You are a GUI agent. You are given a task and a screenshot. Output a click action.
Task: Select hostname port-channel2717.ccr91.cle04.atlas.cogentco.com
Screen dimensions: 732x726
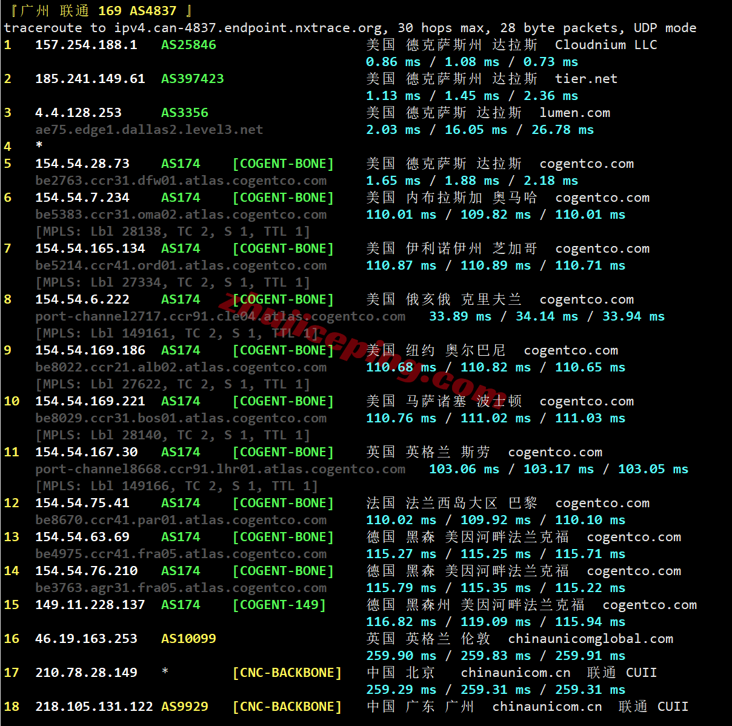pyautogui.click(x=220, y=316)
